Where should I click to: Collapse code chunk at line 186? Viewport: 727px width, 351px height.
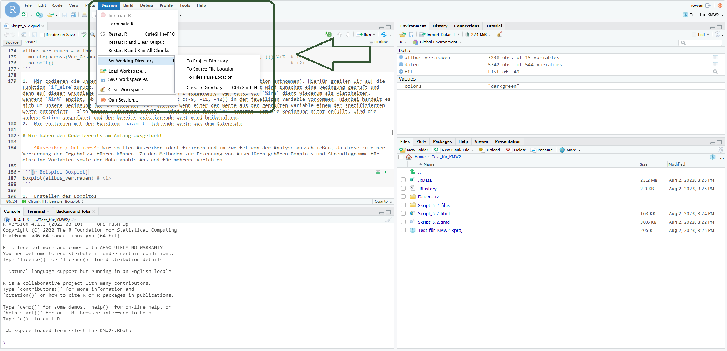[x=19, y=172]
